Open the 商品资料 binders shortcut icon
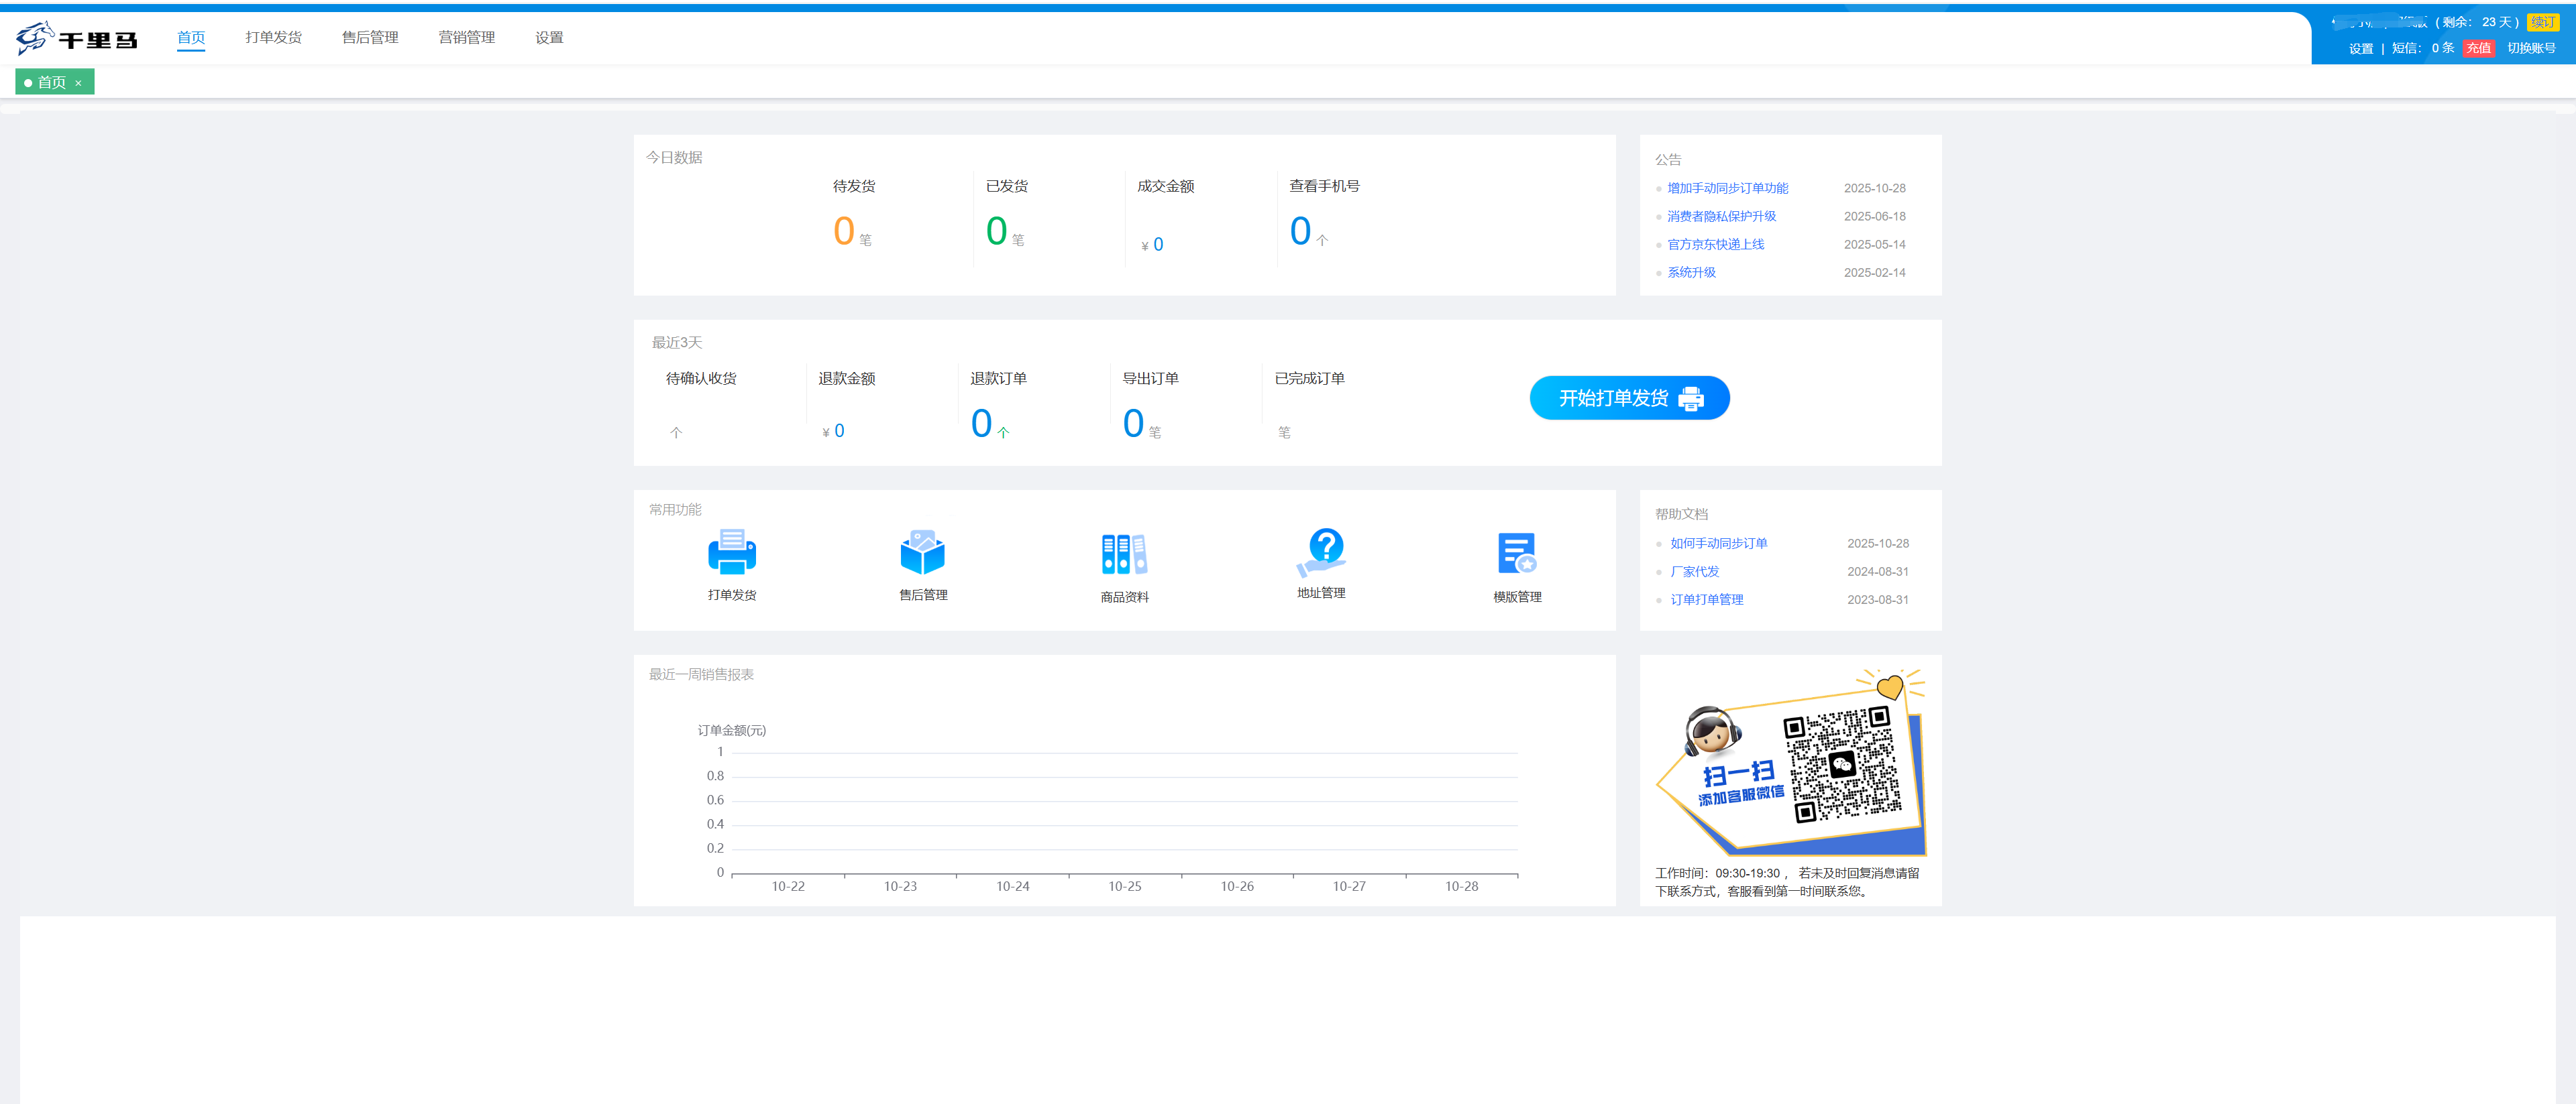The height and width of the screenshot is (1104, 2576). pos(1124,554)
